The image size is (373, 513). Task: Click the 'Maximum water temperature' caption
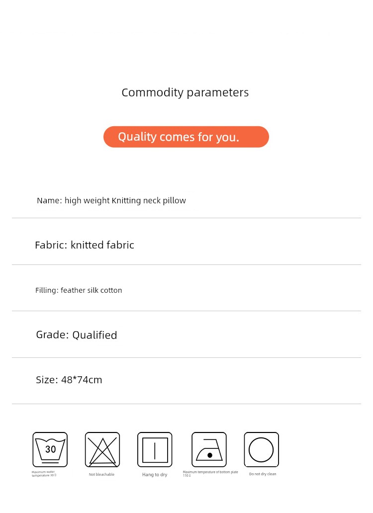pyautogui.click(x=44, y=474)
